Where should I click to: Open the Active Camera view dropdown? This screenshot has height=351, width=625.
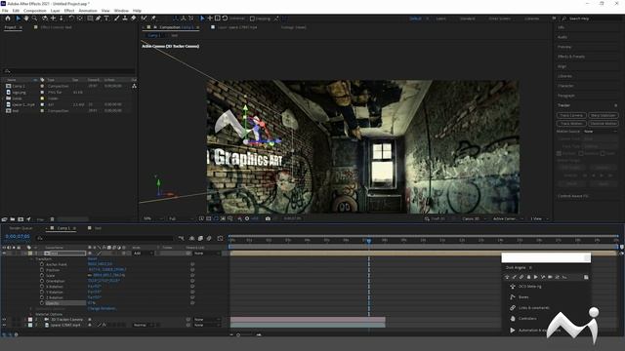(508, 218)
